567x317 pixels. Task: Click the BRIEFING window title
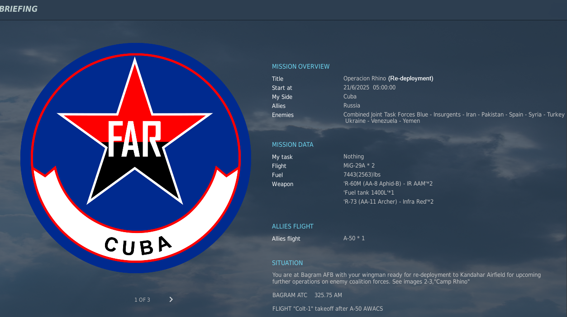pyautogui.click(x=19, y=9)
